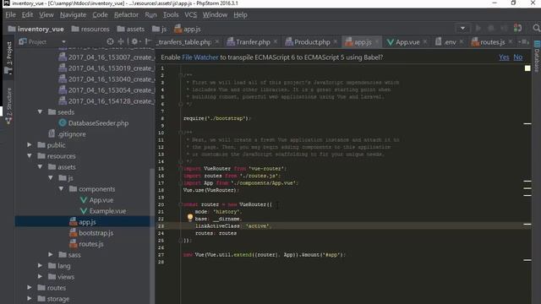Click Yes to enable Babel file watcher
The image size is (541, 304).
[x=504, y=57]
